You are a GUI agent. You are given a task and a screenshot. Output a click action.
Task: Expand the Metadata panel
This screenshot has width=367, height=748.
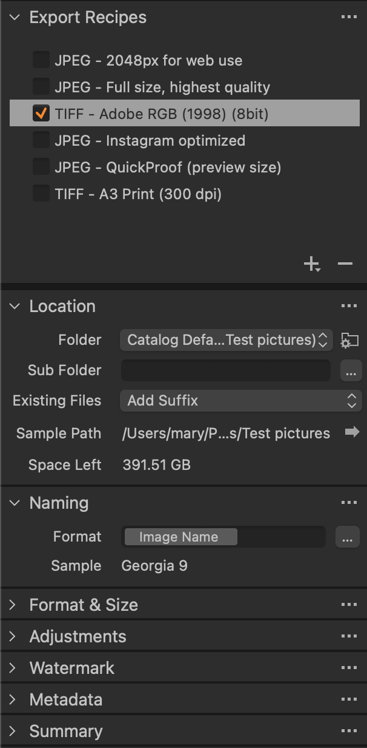tap(13, 699)
